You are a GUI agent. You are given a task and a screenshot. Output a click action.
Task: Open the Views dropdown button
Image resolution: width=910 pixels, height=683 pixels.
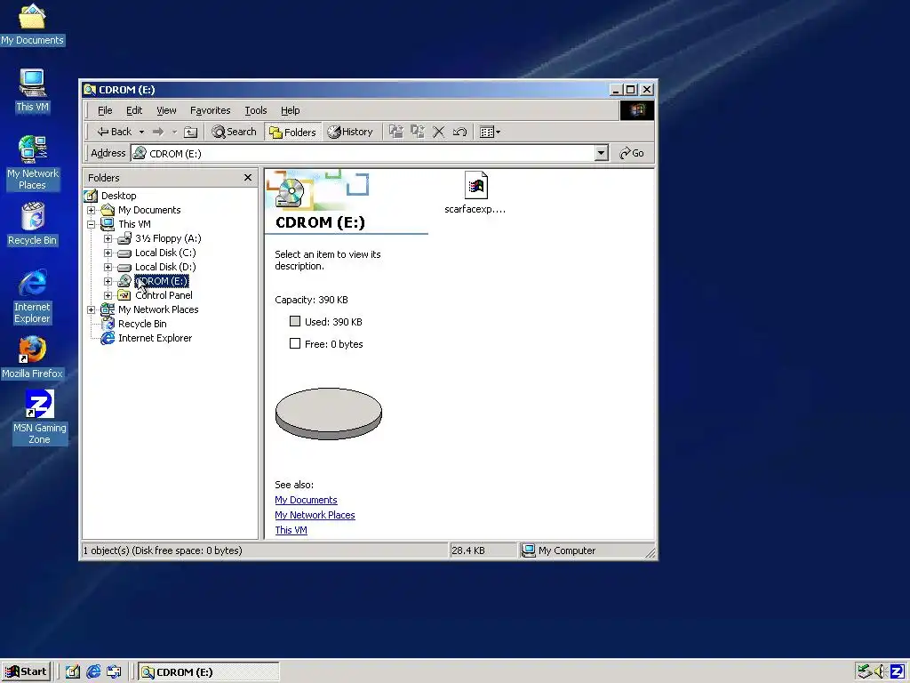coord(491,132)
